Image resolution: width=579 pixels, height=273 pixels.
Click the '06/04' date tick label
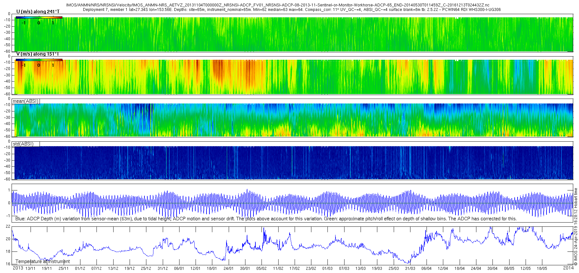click(x=427, y=269)
